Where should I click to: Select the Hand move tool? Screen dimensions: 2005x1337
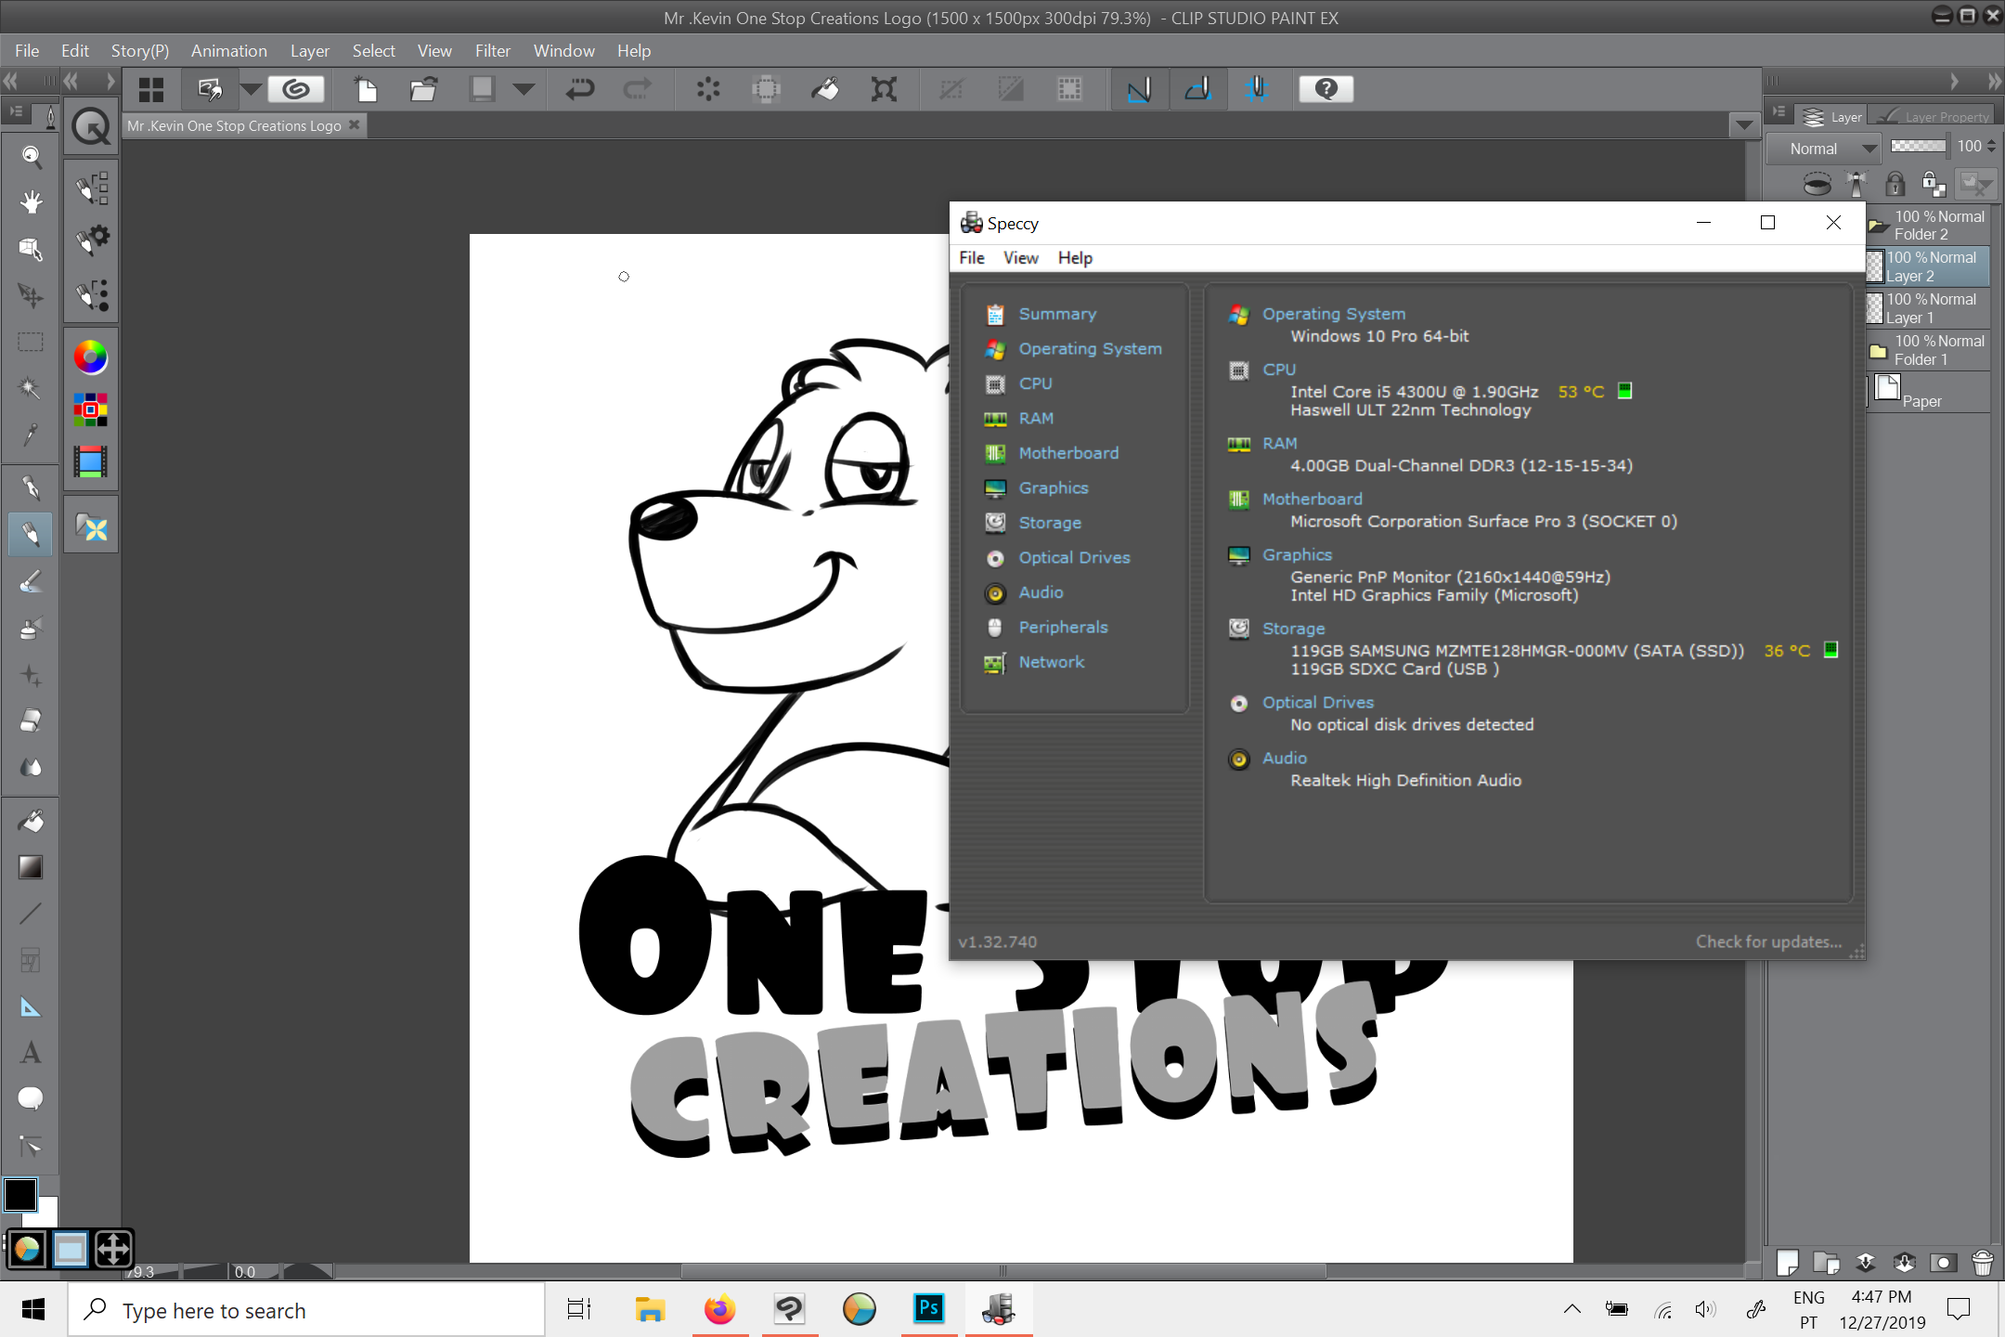[31, 201]
